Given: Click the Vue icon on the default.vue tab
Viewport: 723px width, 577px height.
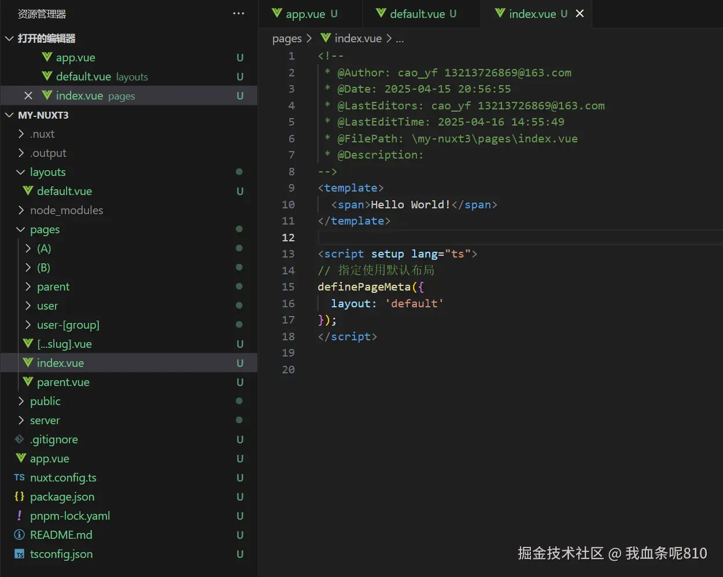Looking at the screenshot, I should (381, 13).
